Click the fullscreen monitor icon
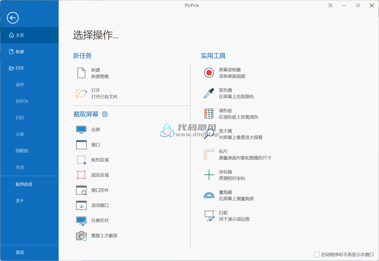 click(81, 130)
